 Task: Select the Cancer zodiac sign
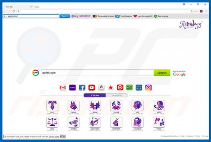click(x=116, y=106)
